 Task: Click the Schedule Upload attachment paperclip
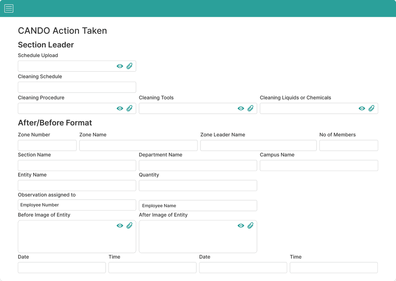click(129, 66)
